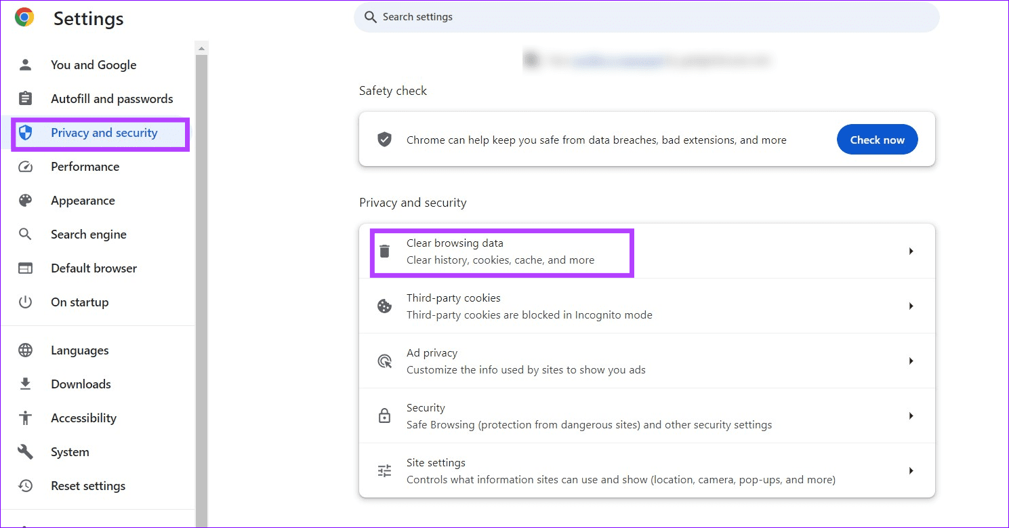Click the System wrench icon
Image resolution: width=1009 pixels, height=528 pixels.
point(25,451)
